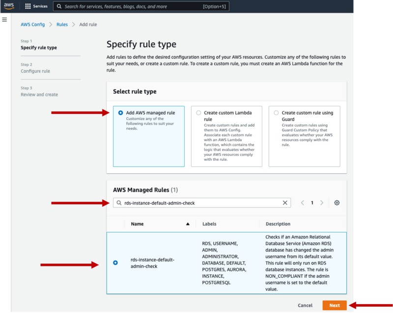Go to Step 1 Specify rule type
Screen dimensions: 393x313
click(39, 48)
